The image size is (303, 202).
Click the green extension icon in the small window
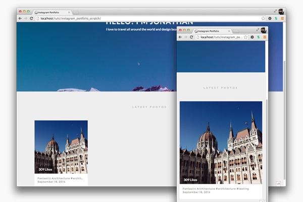[x=259, y=37]
